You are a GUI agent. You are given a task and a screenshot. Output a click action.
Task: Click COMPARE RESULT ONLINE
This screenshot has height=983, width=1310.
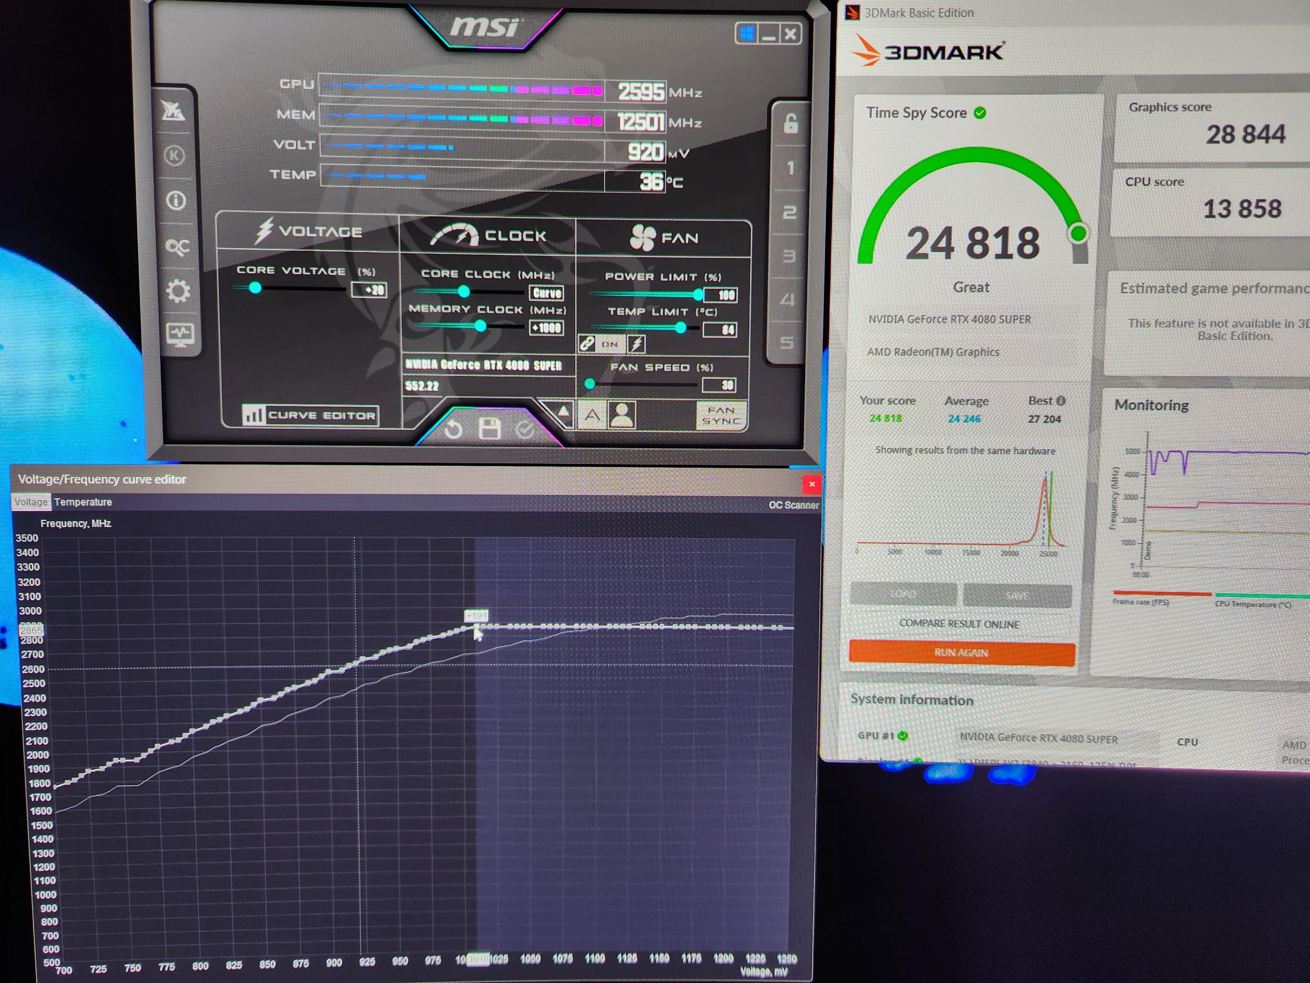tap(959, 624)
